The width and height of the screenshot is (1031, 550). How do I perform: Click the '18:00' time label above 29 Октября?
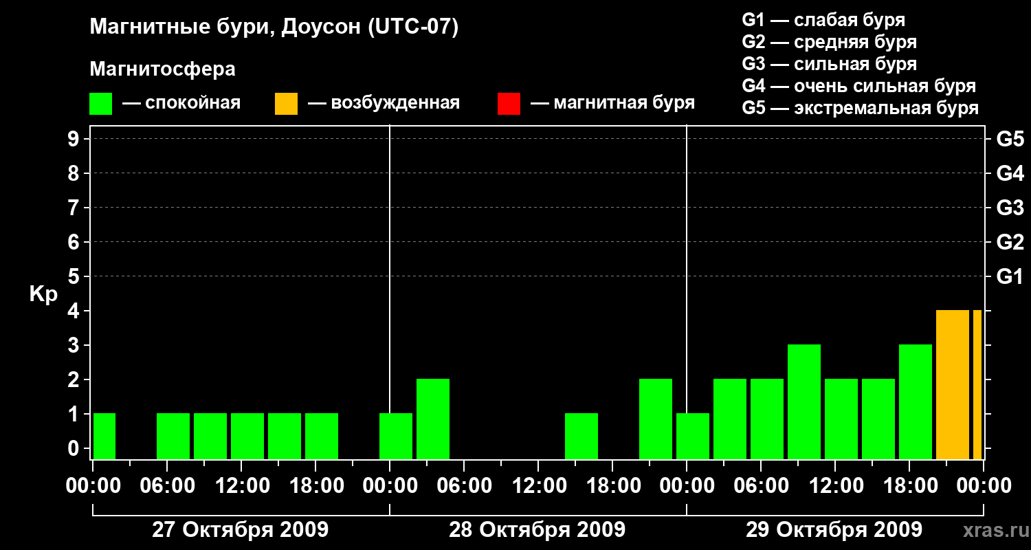pyautogui.click(x=909, y=486)
